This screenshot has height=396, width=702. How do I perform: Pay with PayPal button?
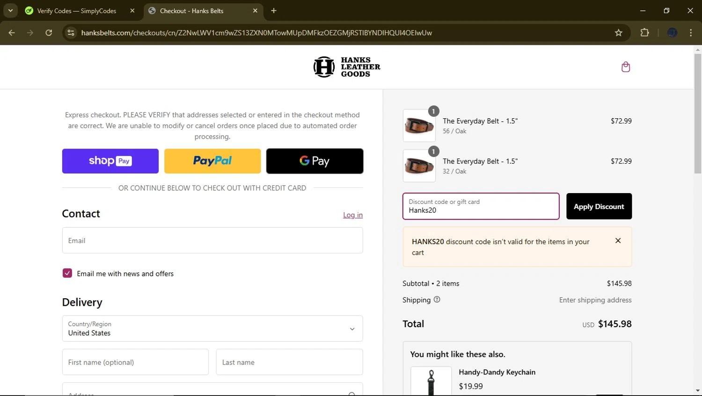click(x=212, y=161)
